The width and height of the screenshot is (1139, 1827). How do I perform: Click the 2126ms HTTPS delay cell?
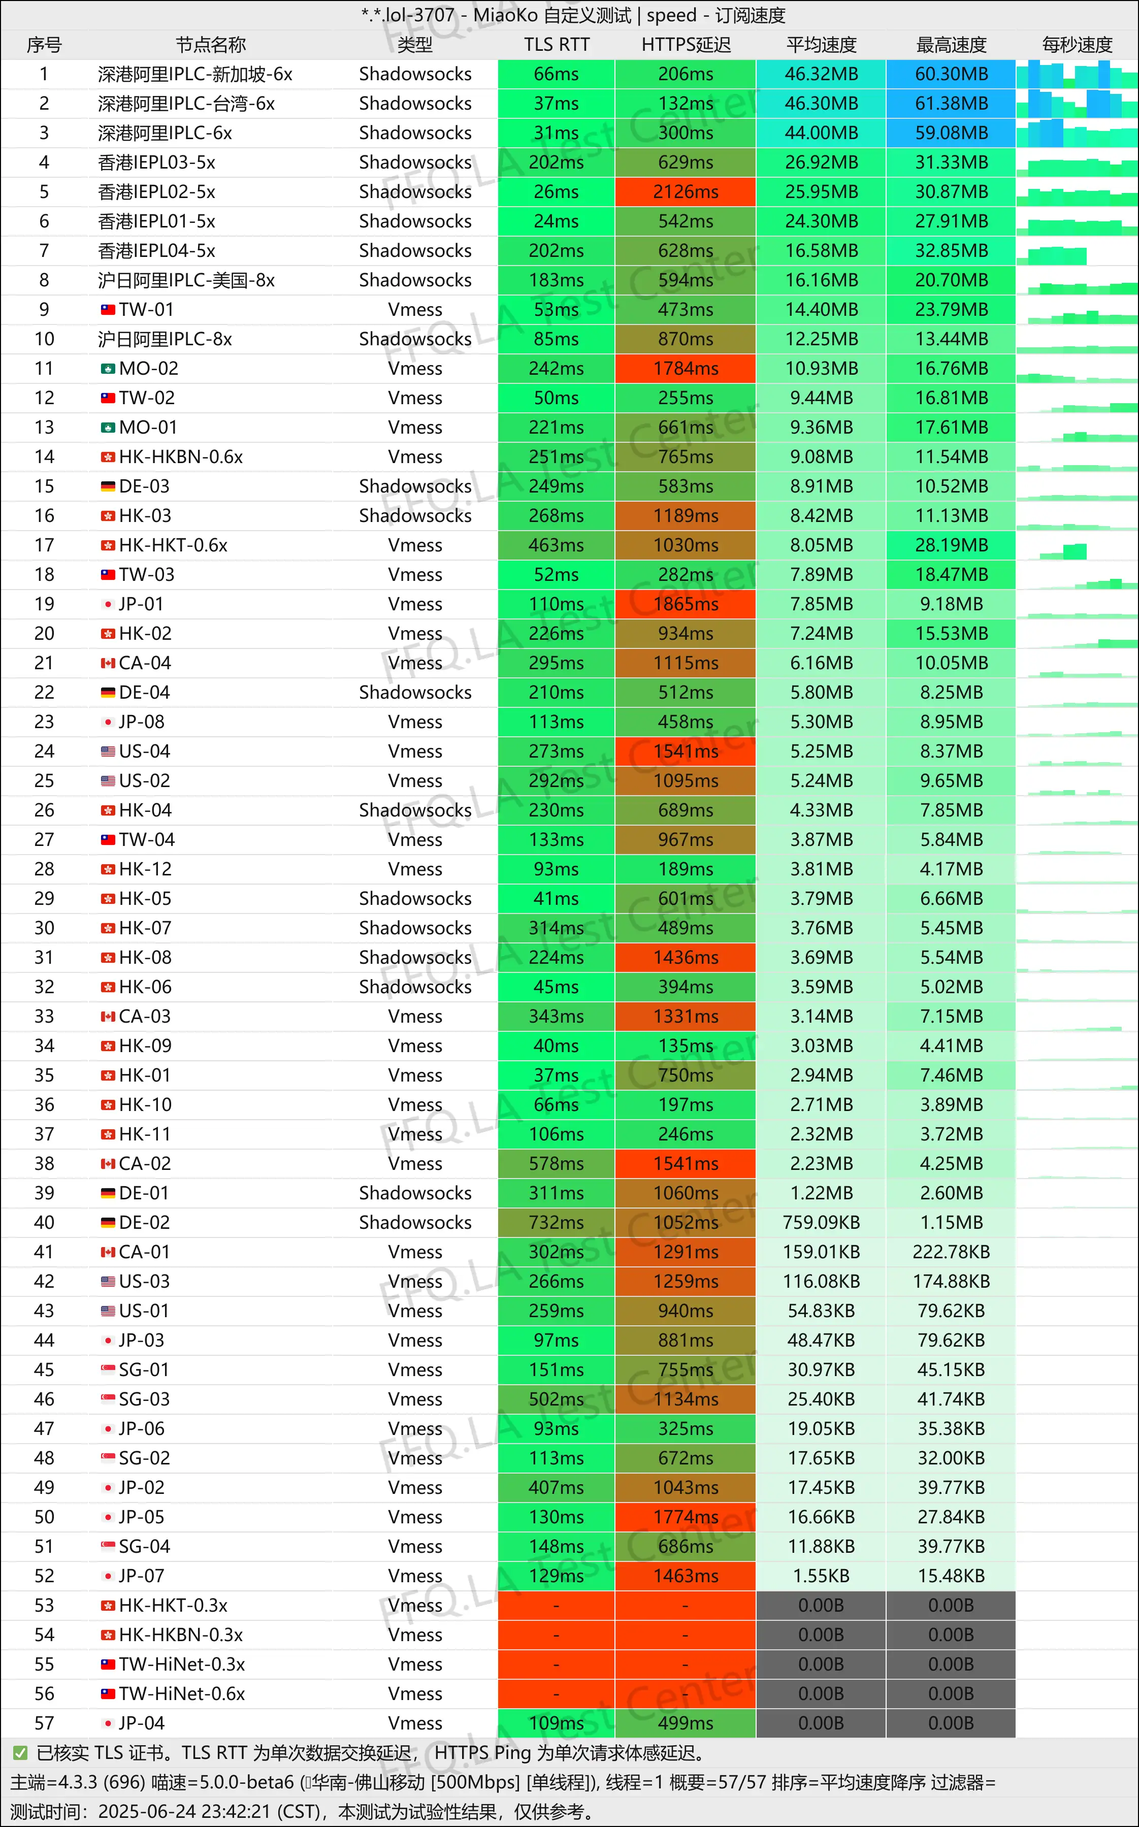(686, 192)
